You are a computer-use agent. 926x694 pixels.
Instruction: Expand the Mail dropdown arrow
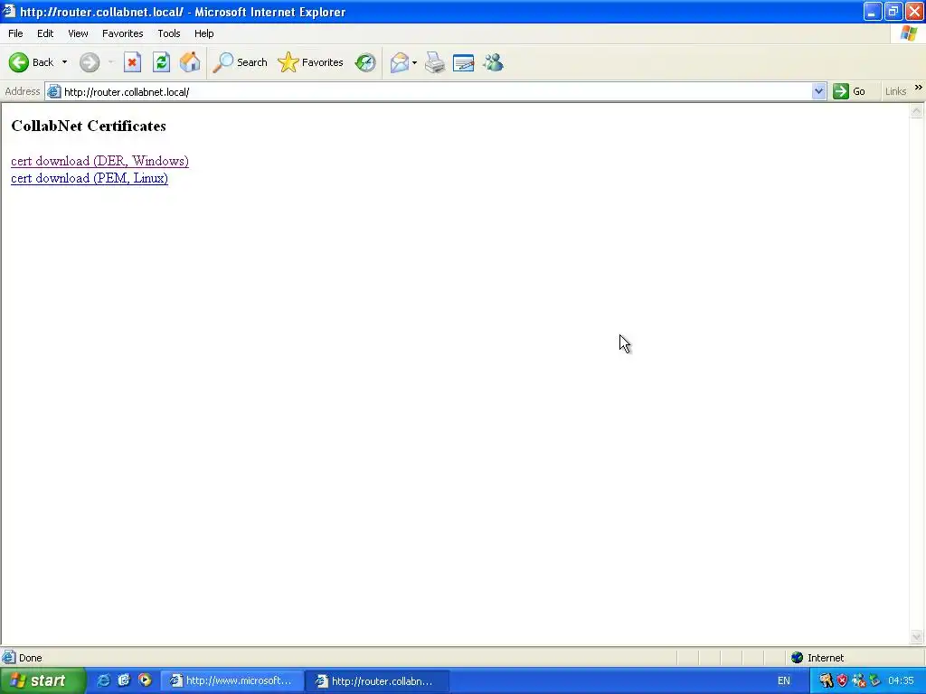414,62
